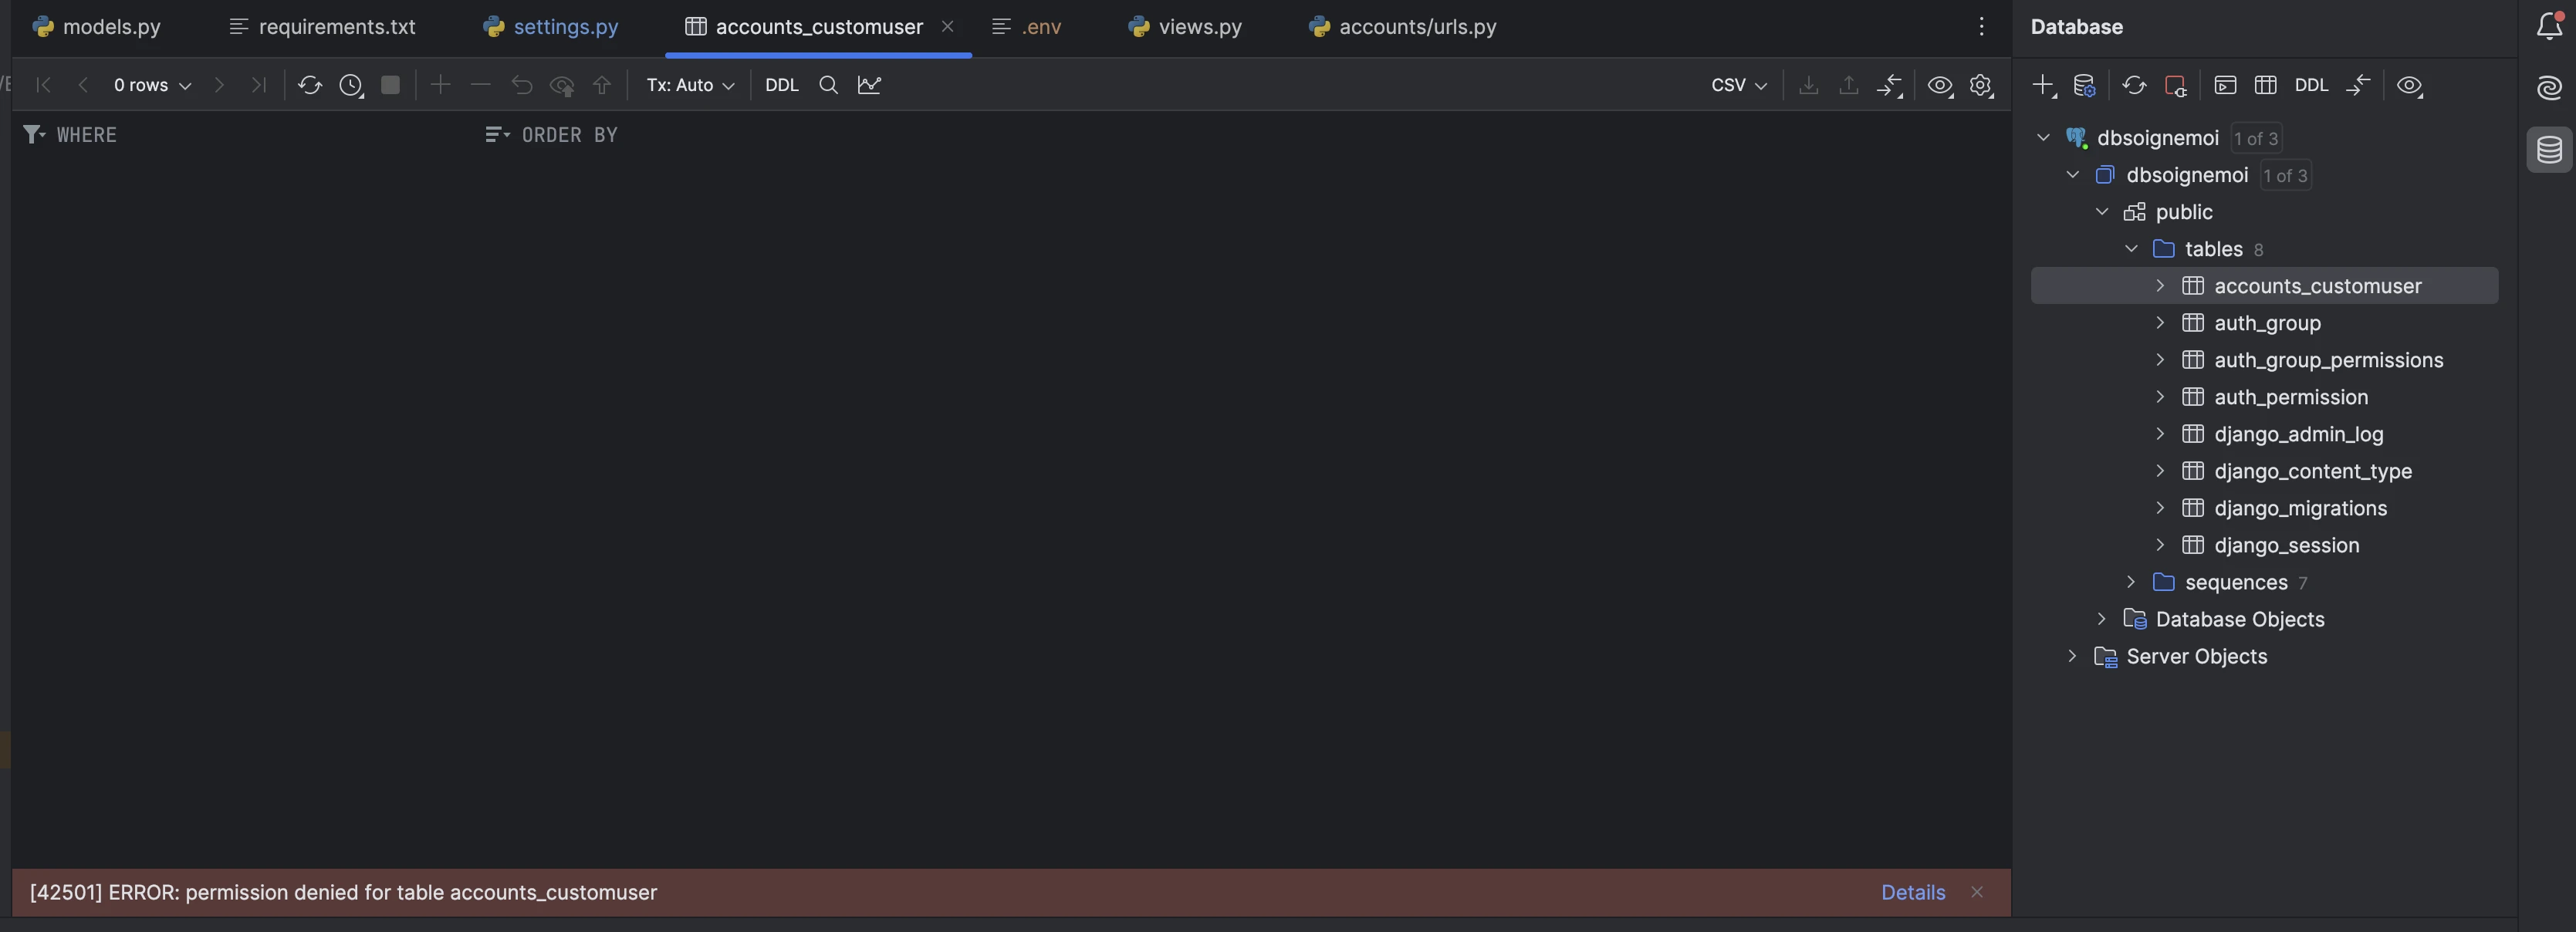Toggle view options eye in Database panel
Image resolution: width=2576 pixels, height=932 pixels.
point(2409,86)
